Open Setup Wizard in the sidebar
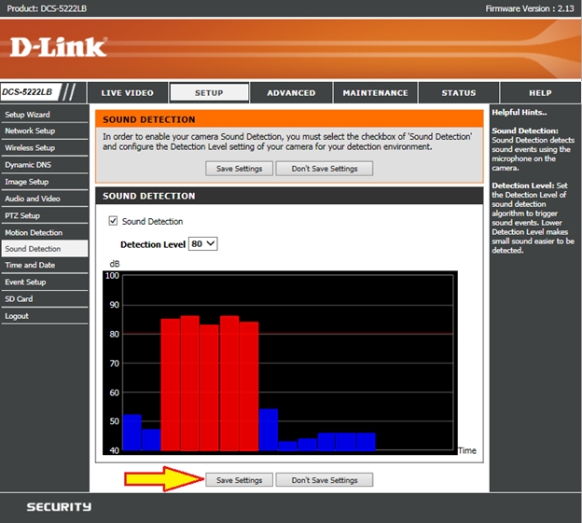 point(28,114)
